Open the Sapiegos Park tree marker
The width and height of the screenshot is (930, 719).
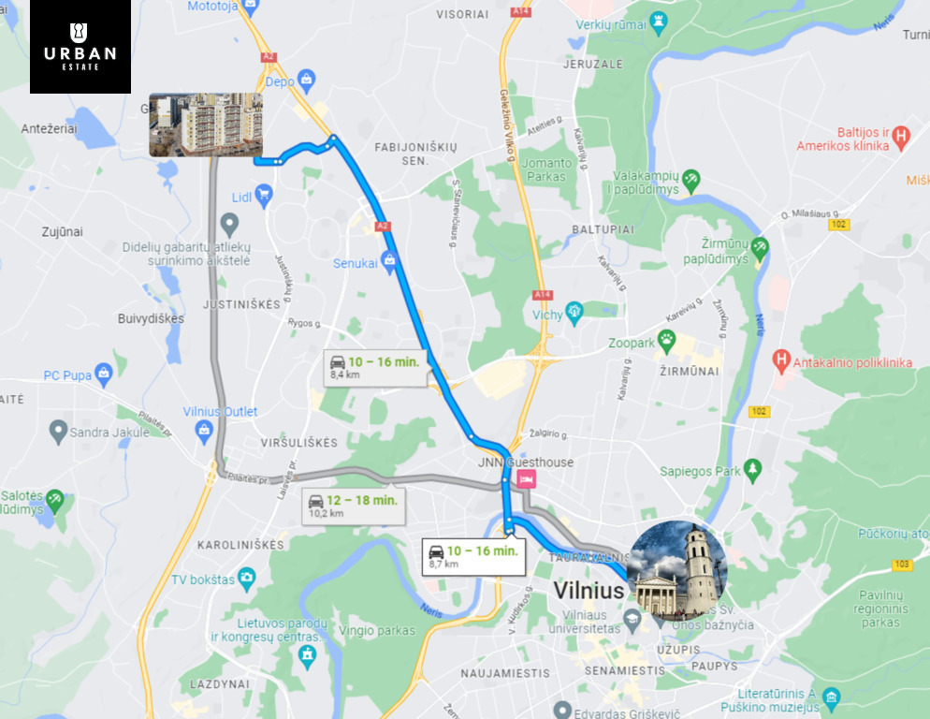[x=752, y=470]
